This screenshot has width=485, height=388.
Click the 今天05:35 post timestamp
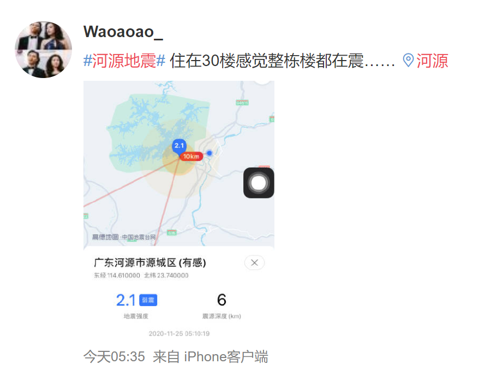tap(114, 356)
